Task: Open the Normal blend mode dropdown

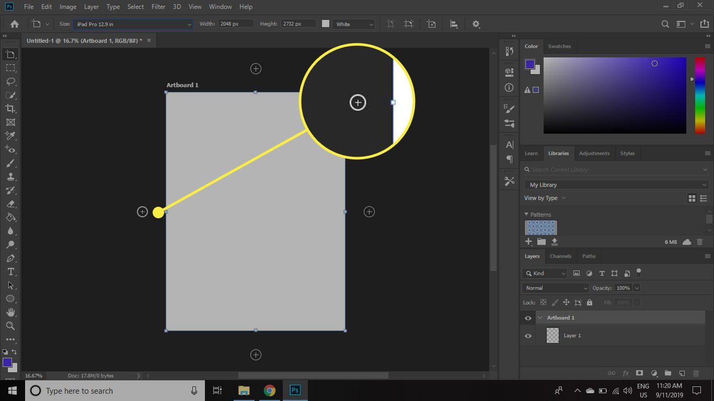Action: pyautogui.click(x=556, y=288)
